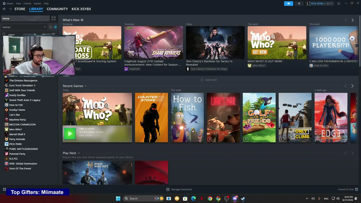This screenshot has height=203, width=361.
Task: Open the Games menu in the menu bar
Action: coord(37,3)
